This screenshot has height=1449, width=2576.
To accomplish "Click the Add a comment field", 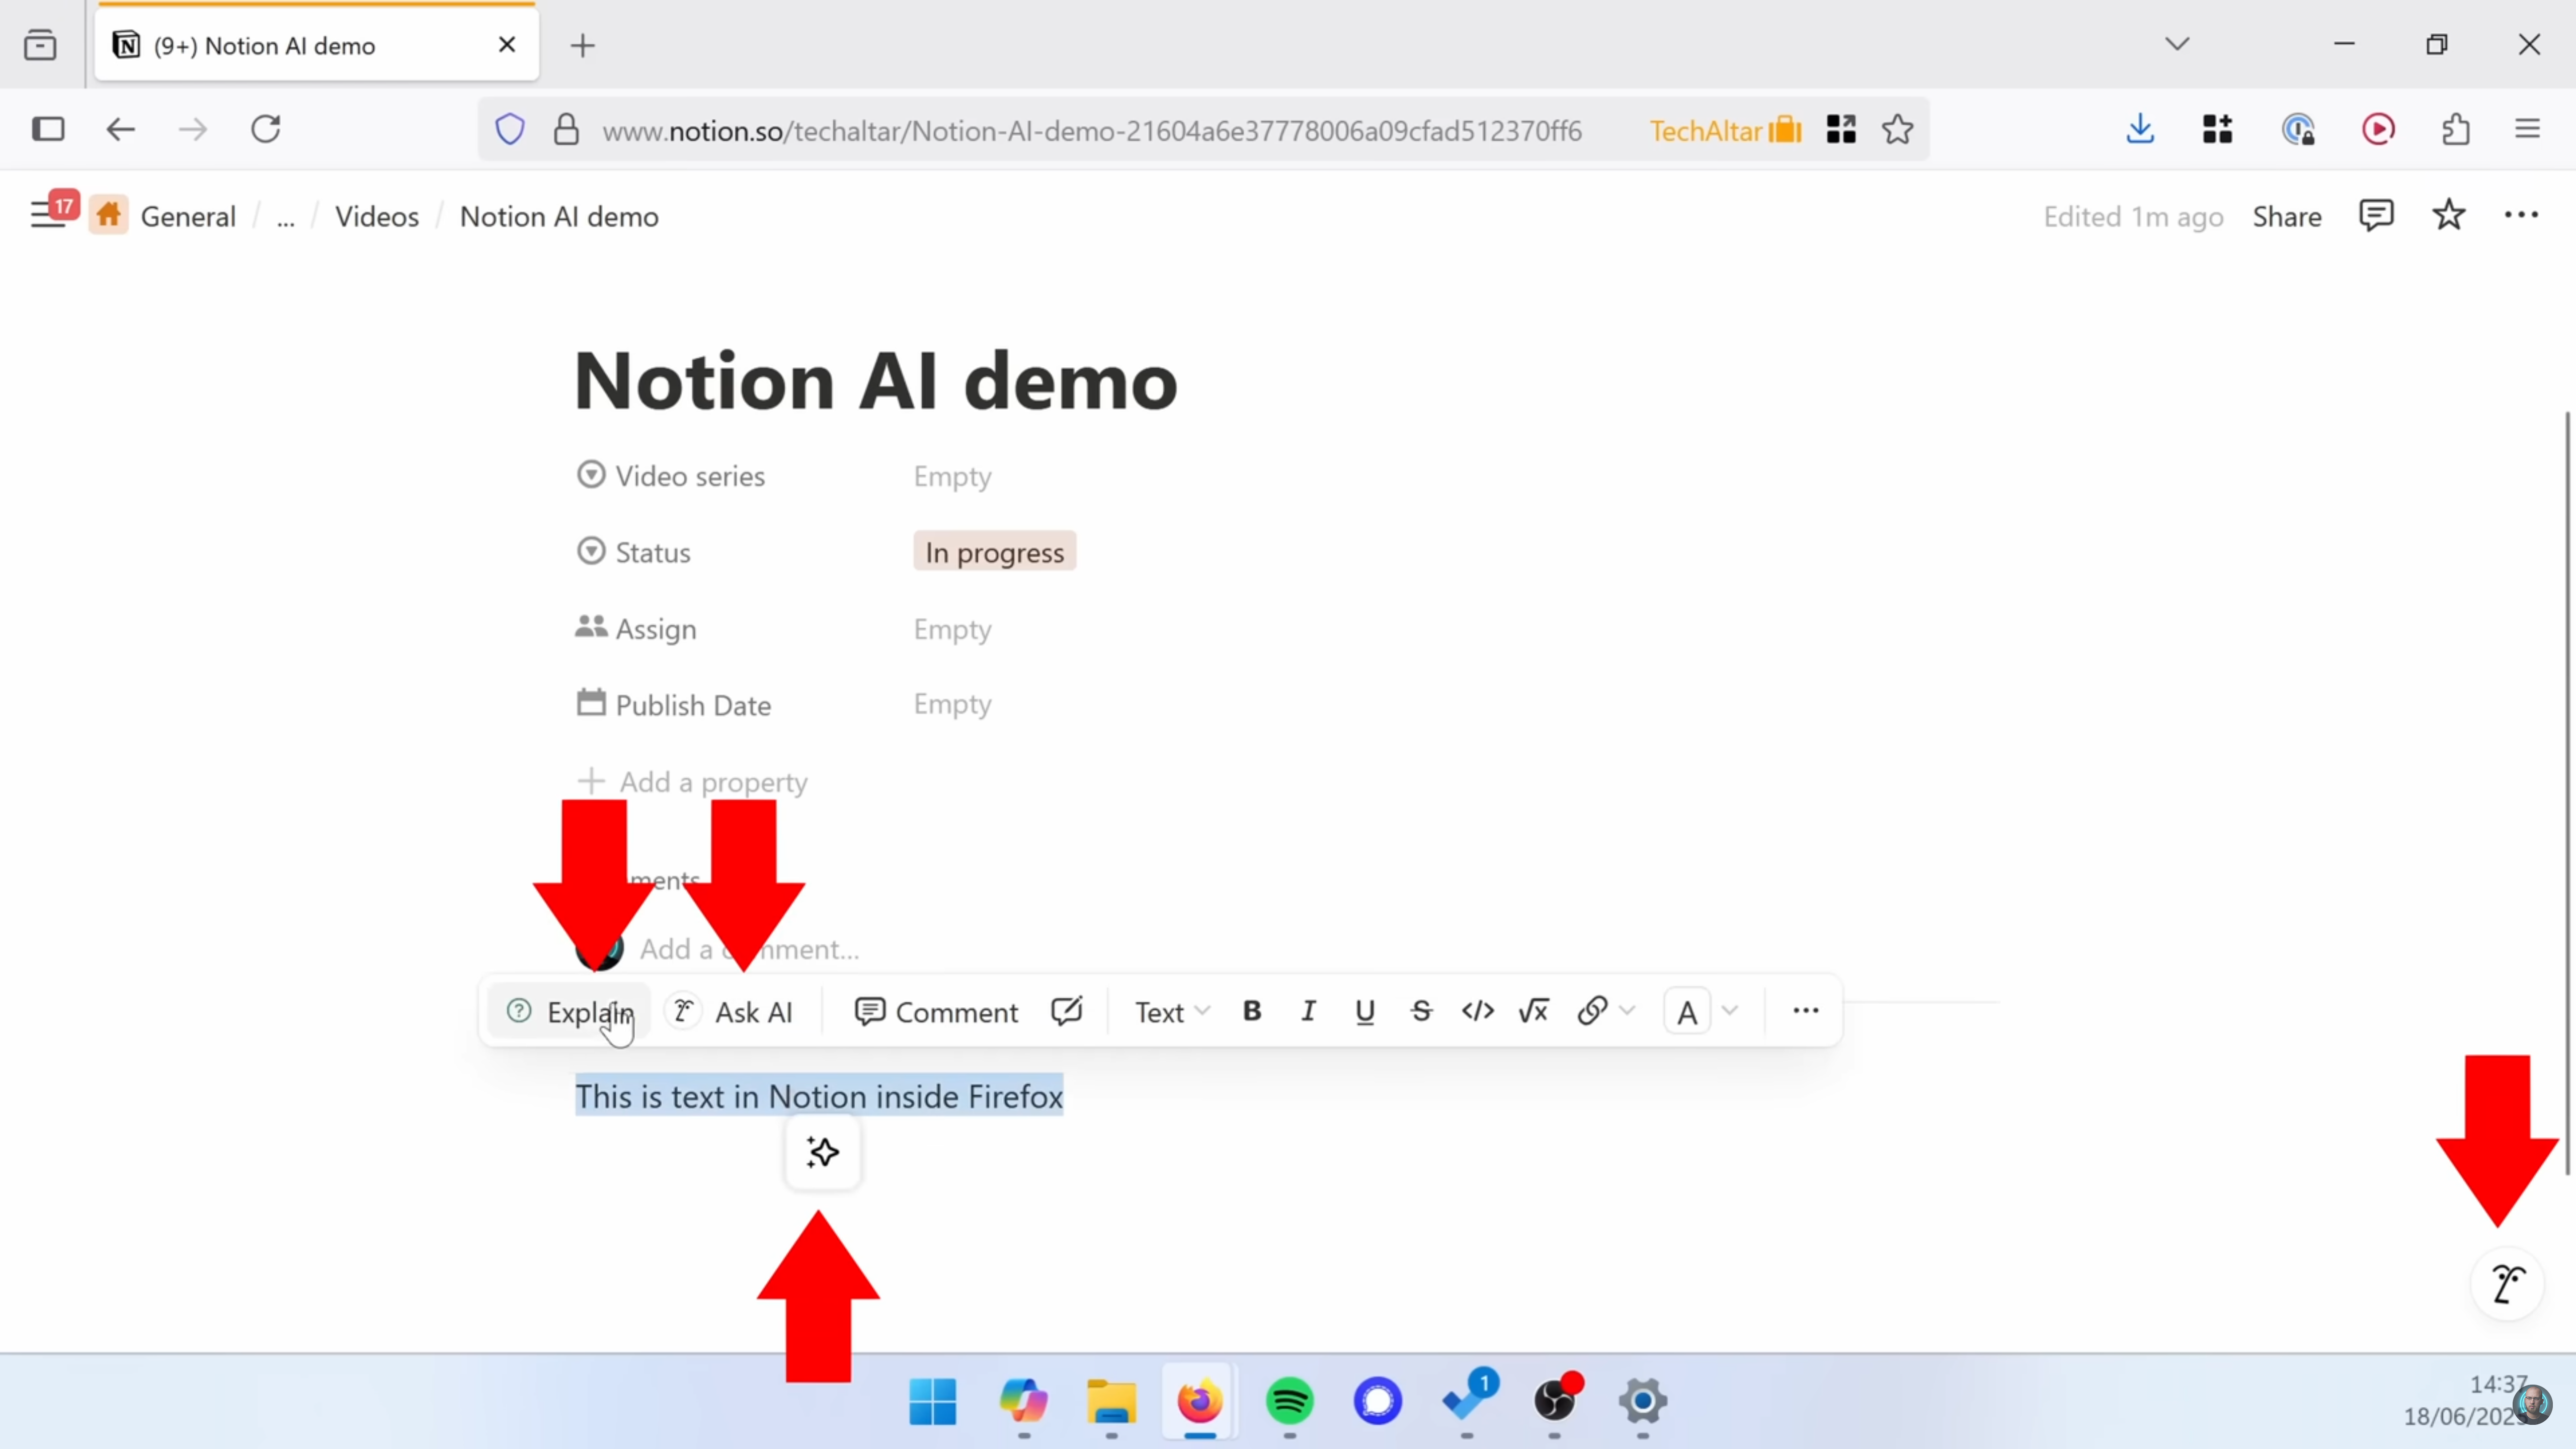I will click(x=749, y=949).
